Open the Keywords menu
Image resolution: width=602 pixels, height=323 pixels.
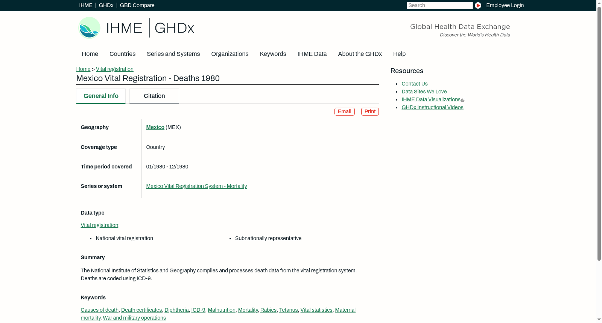[273, 54]
